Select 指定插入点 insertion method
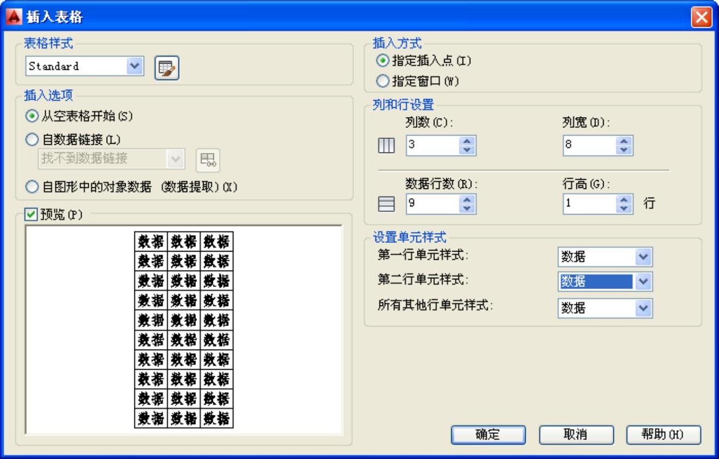The height and width of the screenshot is (459, 719). click(x=383, y=61)
